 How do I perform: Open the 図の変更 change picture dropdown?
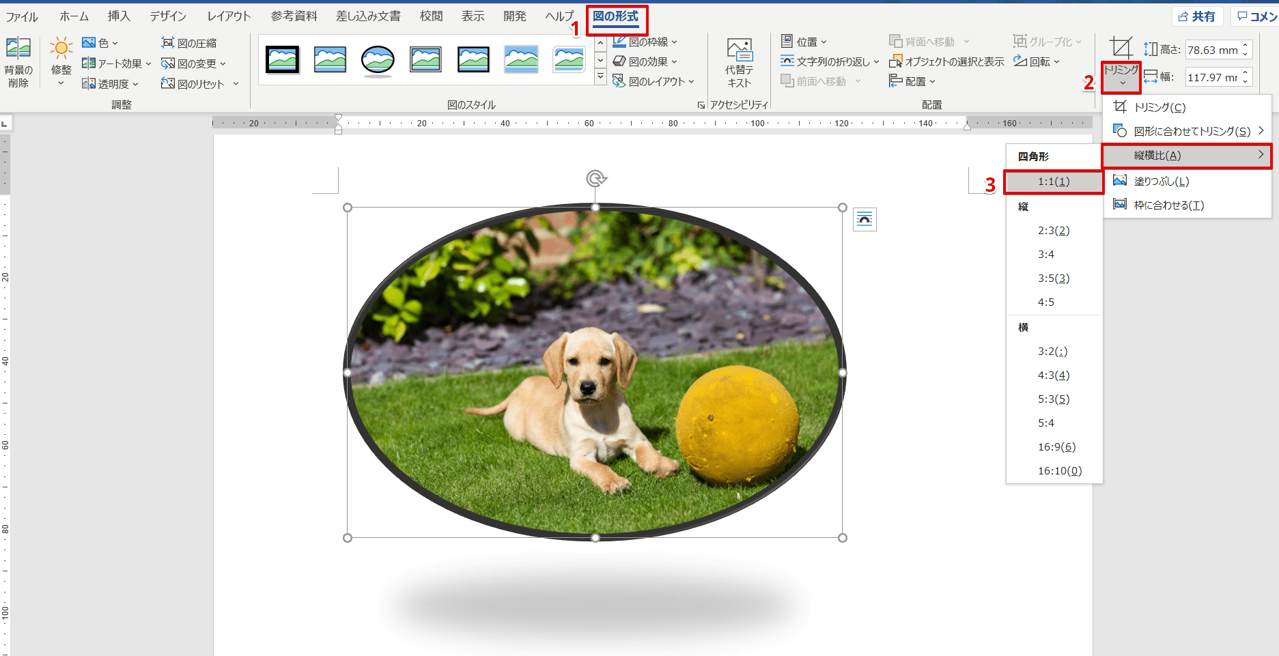point(193,63)
